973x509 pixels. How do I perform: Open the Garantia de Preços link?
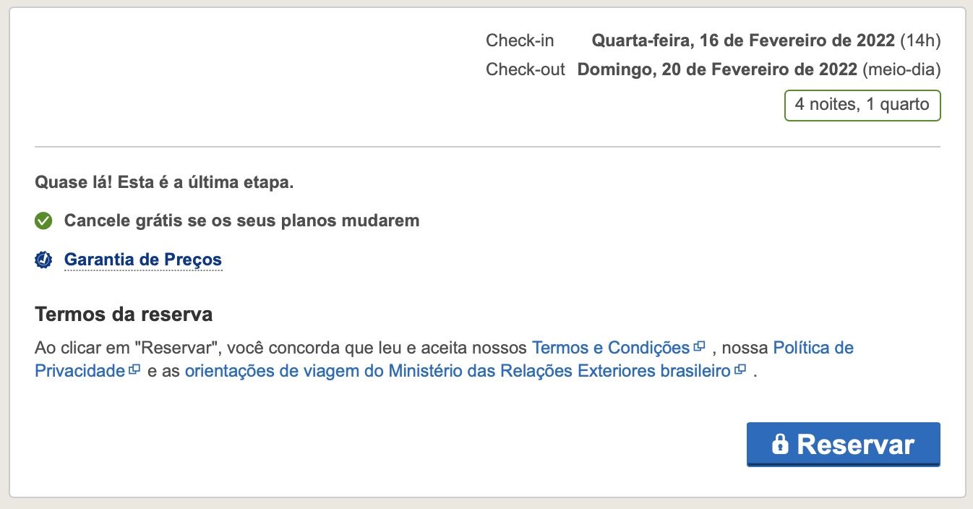143,260
